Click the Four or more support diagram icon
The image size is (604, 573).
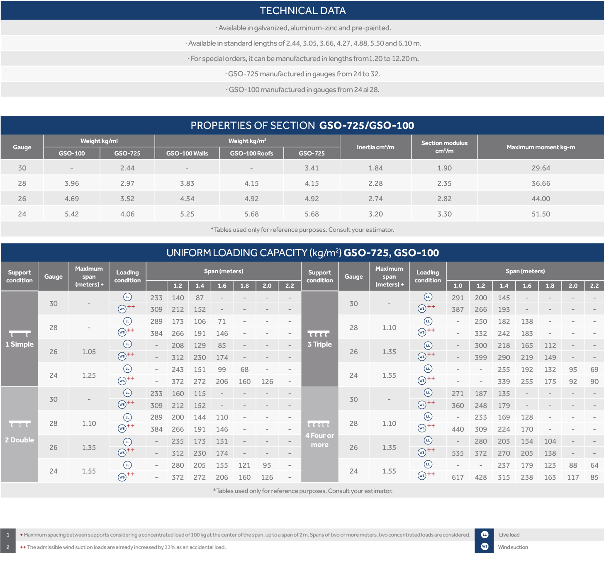click(x=319, y=423)
